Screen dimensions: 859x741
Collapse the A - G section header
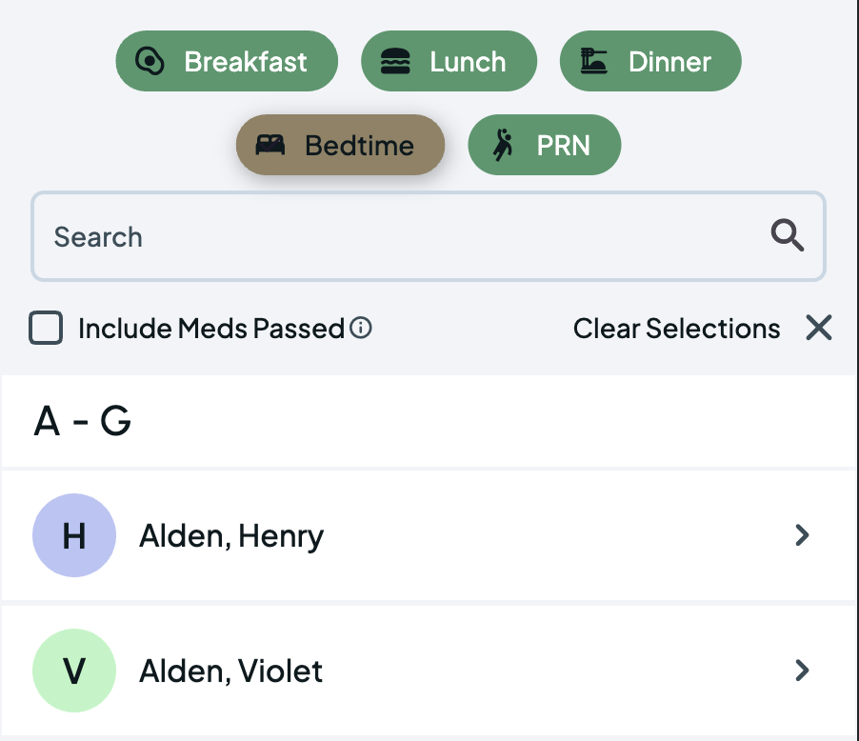83,421
